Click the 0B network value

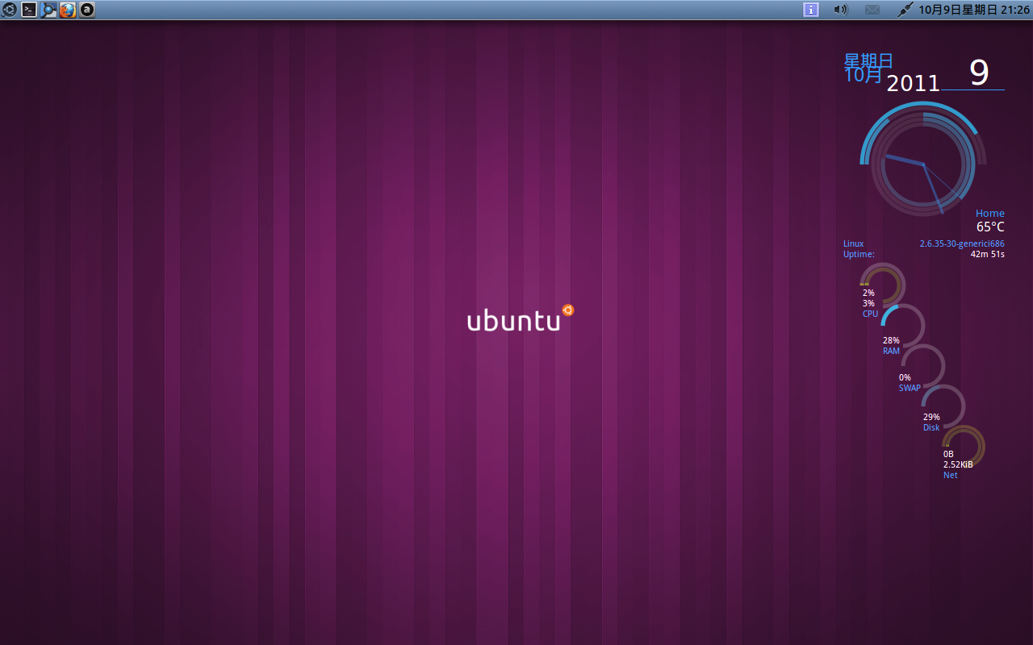click(948, 454)
